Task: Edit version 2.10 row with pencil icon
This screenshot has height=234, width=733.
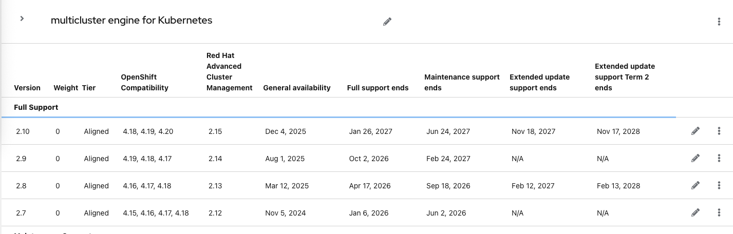Action: (696, 131)
